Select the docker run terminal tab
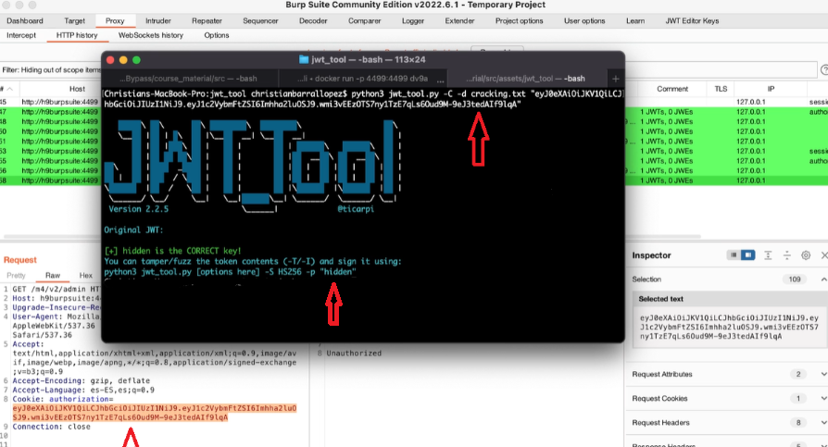Image resolution: width=828 pixels, height=447 pixels. [x=362, y=79]
